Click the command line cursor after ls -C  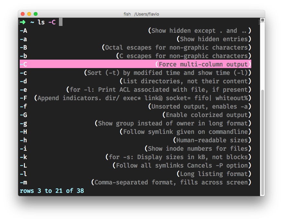pos(61,22)
